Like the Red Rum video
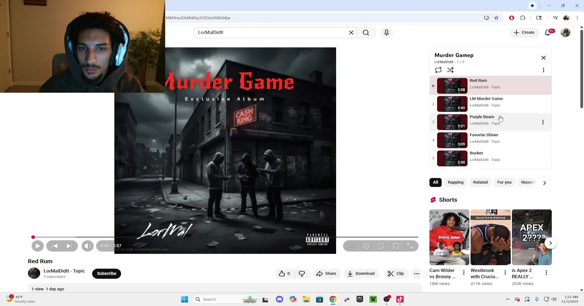This screenshot has width=584, height=306. [x=284, y=274]
